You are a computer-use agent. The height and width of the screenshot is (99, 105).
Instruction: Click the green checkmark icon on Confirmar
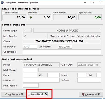(x=6, y=94)
